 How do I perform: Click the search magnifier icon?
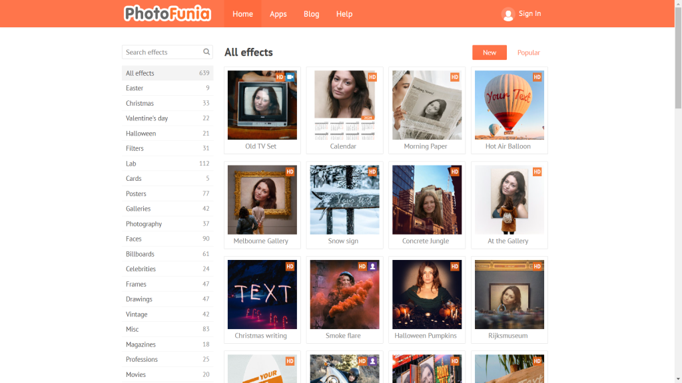[x=206, y=52]
